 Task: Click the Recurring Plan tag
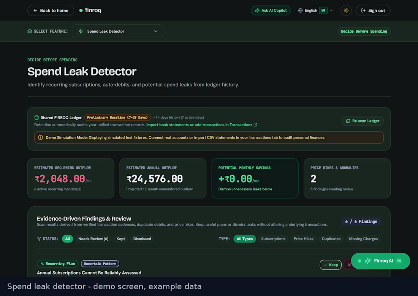pos(58,264)
